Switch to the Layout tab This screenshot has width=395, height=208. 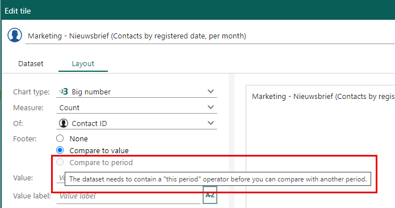(x=83, y=64)
